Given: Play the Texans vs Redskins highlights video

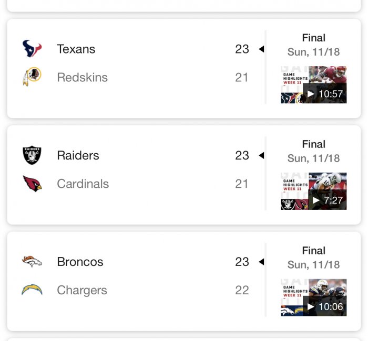Looking at the screenshot, I should 314,85.
